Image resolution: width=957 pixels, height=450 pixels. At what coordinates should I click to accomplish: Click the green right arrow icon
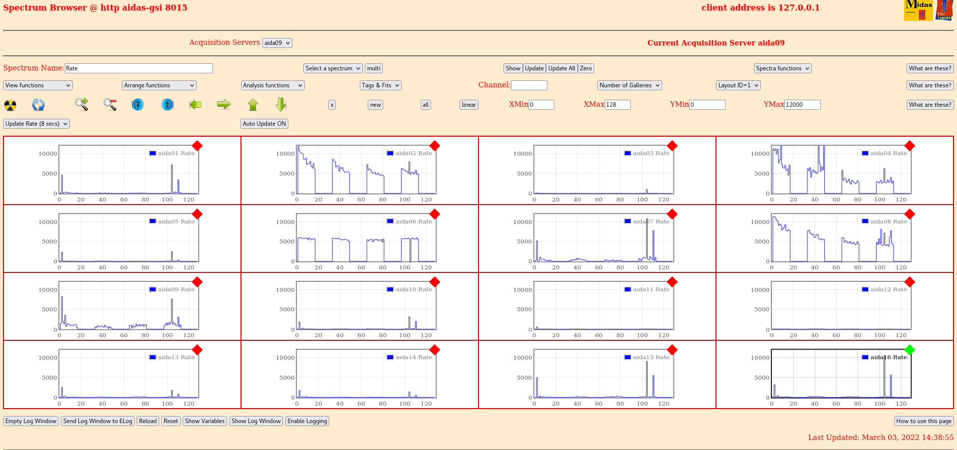224,104
